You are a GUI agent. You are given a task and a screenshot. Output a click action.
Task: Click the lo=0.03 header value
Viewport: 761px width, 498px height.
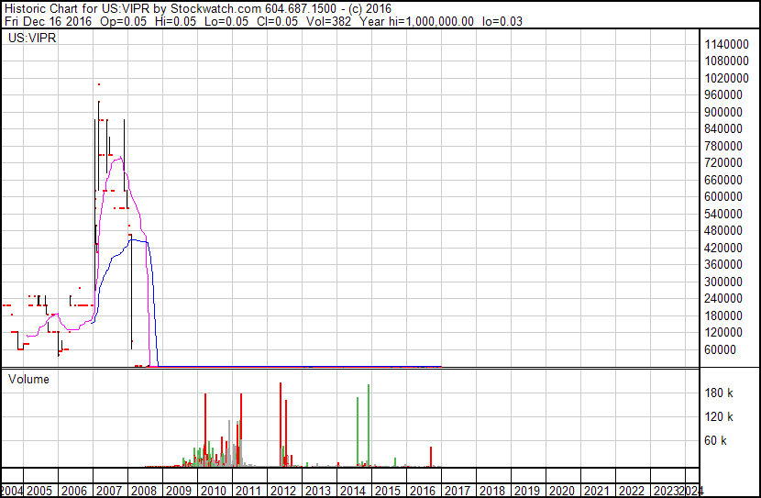tap(502, 21)
